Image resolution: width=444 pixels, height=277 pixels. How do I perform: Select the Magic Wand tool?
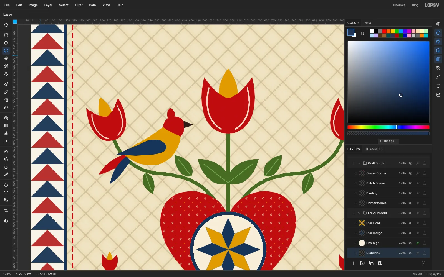6,66
